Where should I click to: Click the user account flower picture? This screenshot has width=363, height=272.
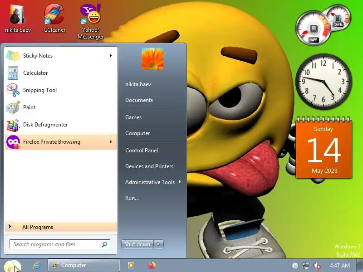pos(152,59)
